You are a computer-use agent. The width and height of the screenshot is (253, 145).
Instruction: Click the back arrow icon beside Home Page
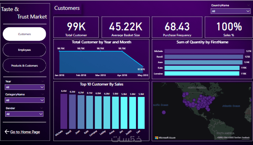[7, 132]
